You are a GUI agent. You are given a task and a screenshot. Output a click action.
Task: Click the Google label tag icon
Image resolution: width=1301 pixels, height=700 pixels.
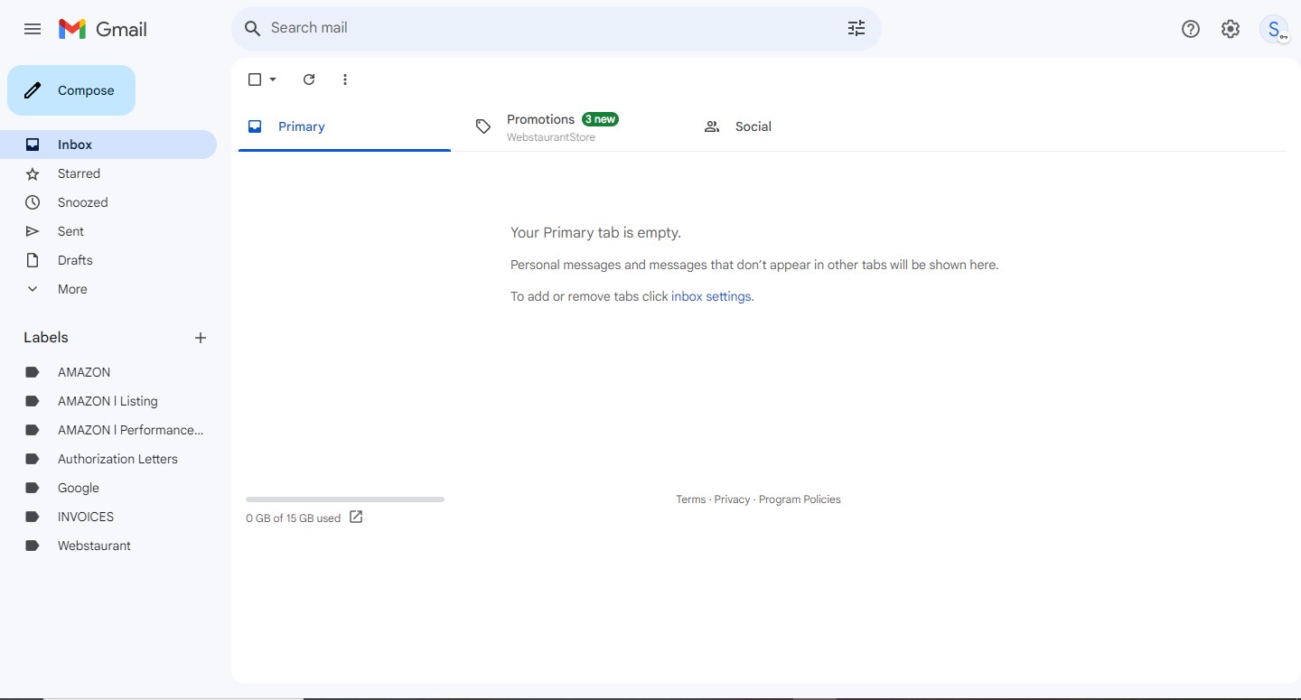(x=33, y=488)
